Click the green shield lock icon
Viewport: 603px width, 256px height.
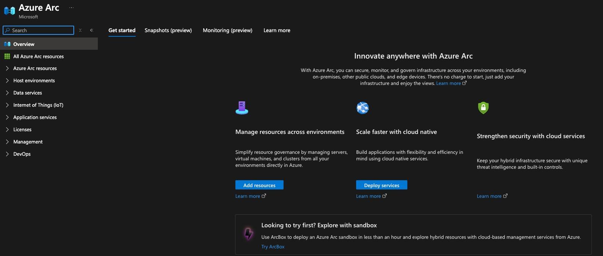pyautogui.click(x=483, y=108)
